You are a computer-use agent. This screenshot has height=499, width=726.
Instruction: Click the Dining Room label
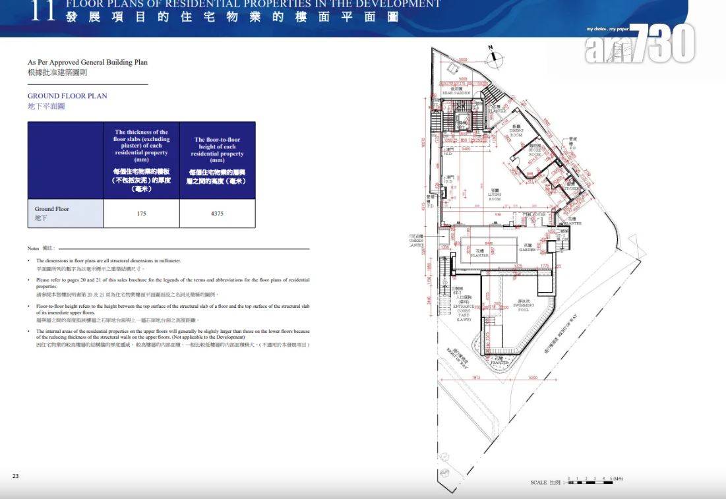516,131
